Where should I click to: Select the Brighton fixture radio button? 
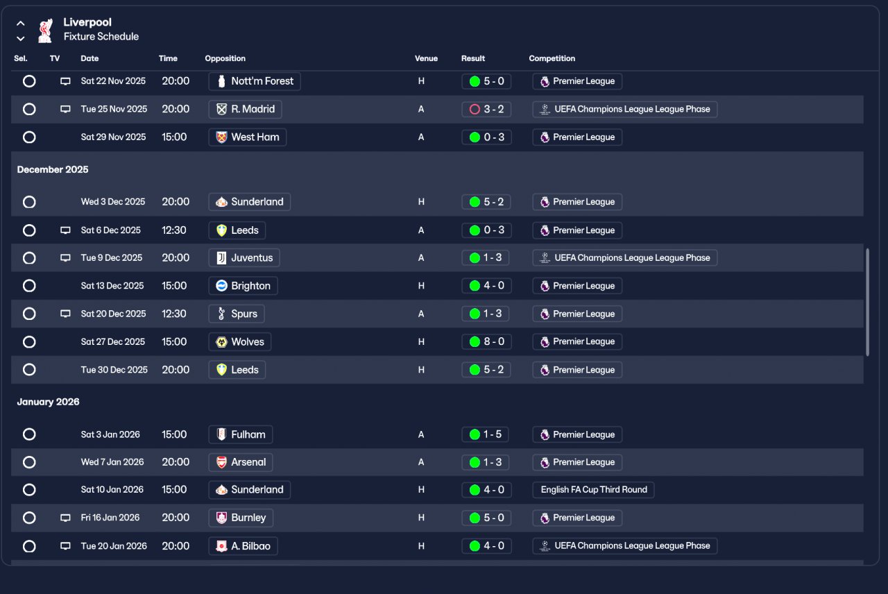pyautogui.click(x=29, y=286)
